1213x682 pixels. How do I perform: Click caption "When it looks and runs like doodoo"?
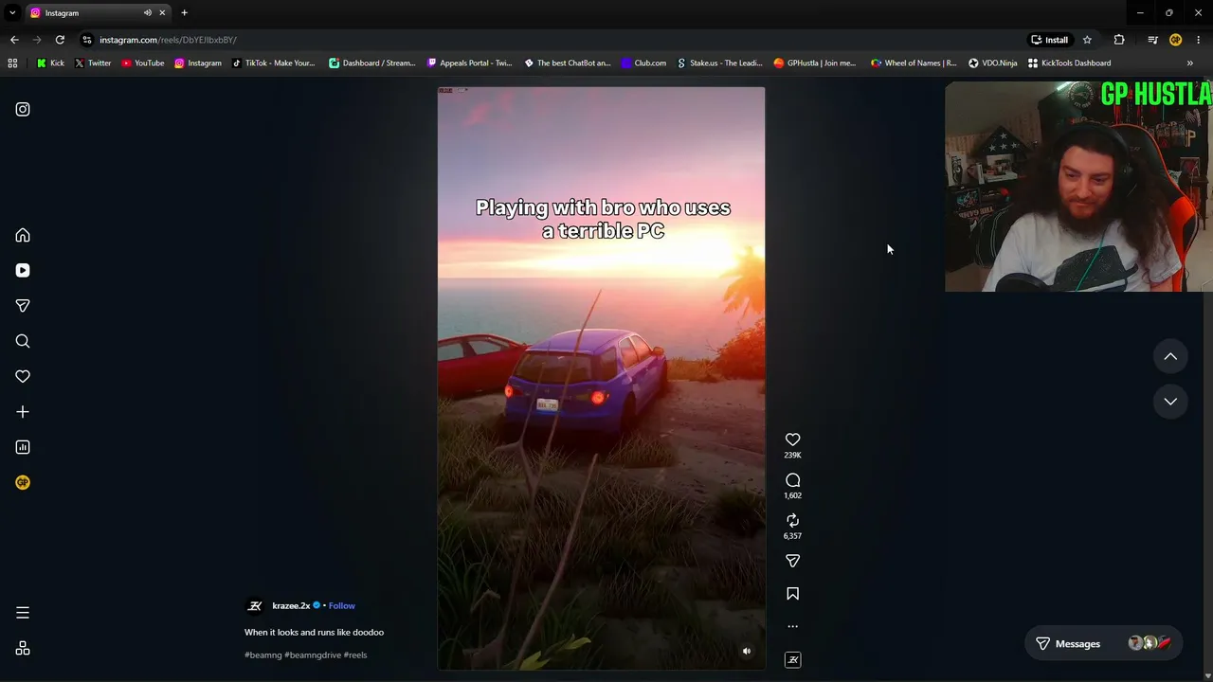314,632
